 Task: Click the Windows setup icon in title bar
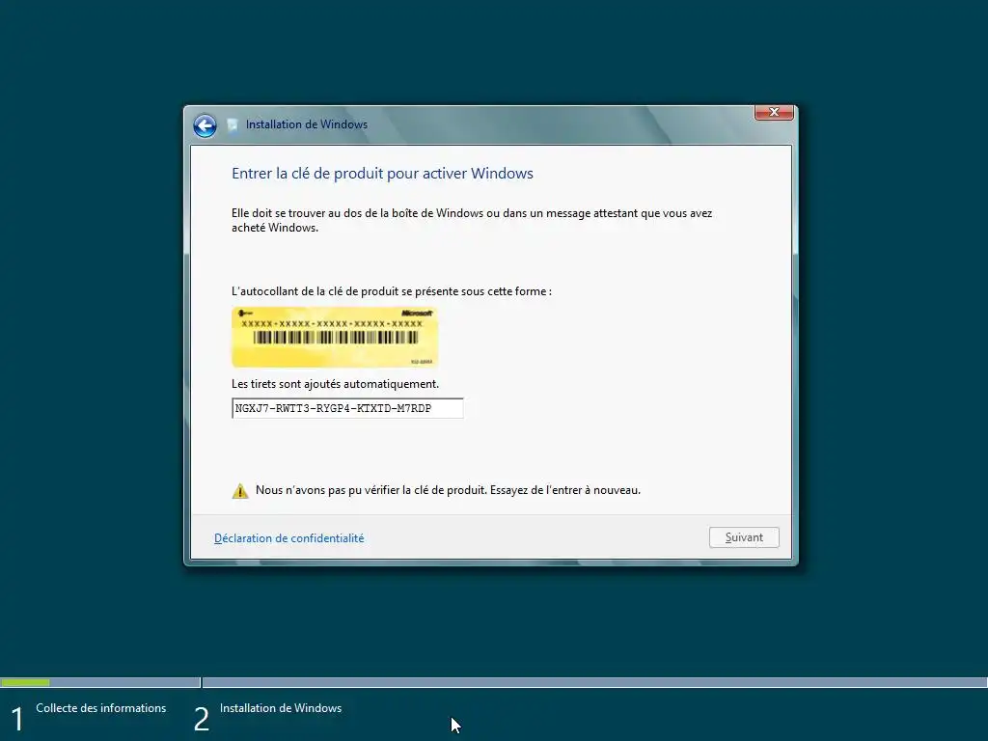coord(233,124)
